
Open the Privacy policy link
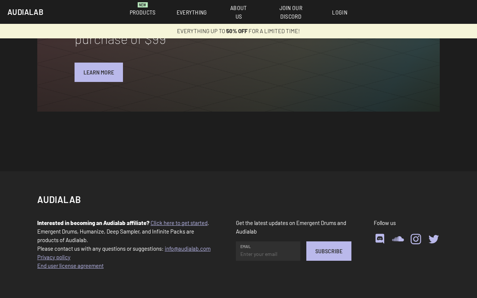(54, 257)
